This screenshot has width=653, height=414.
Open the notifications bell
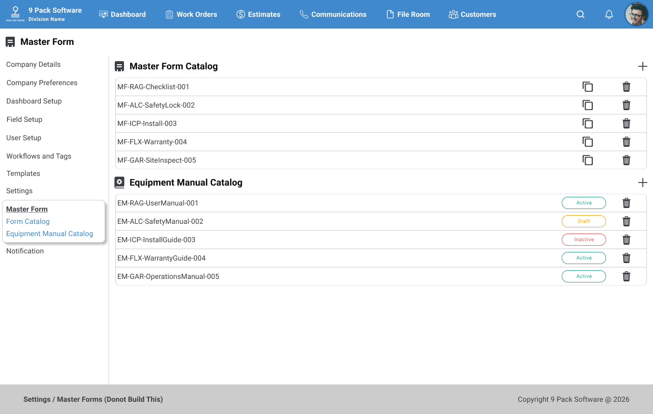coord(609,14)
